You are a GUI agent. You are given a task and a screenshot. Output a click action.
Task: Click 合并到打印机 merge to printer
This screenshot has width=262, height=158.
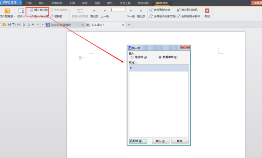[187, 10]
